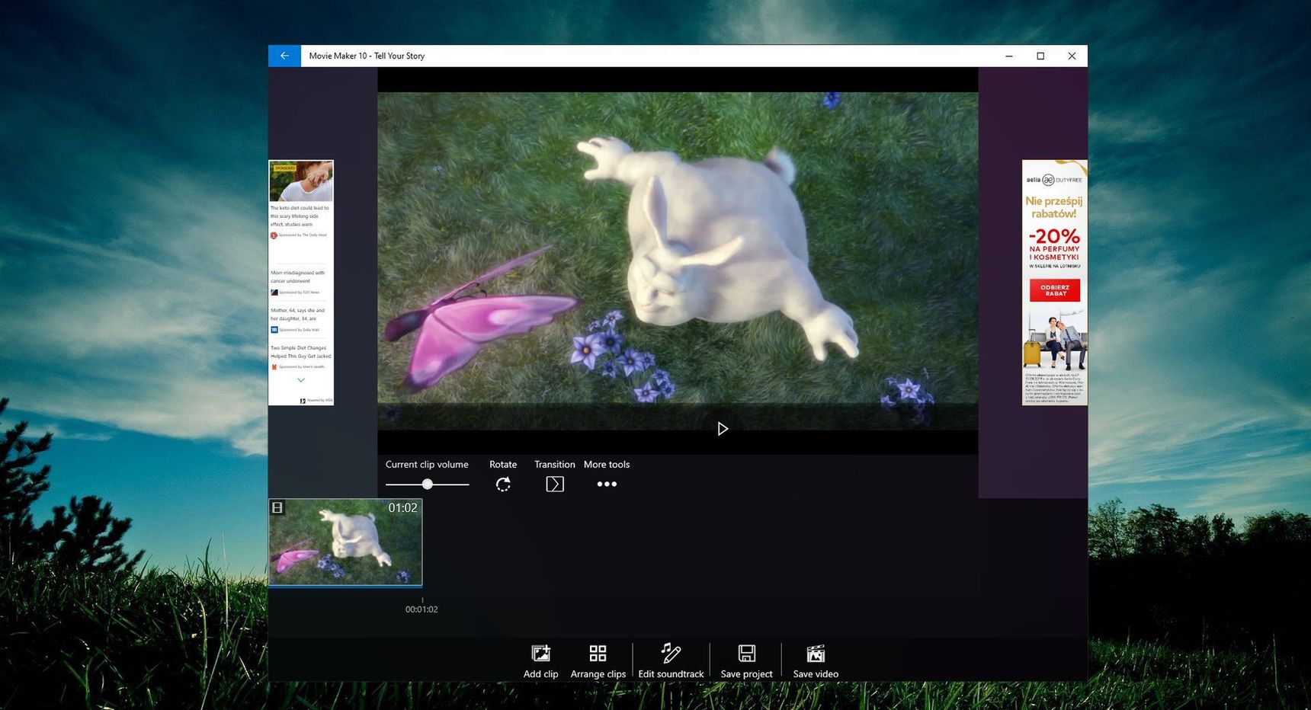Maximize the Movie Maker window
Screen dimensions: 1311x710
(1040, 56)
